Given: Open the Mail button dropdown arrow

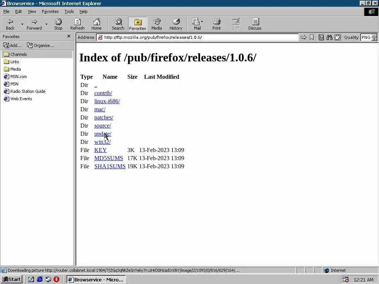Looking at the screenshot, I should [x=202, y=22].
